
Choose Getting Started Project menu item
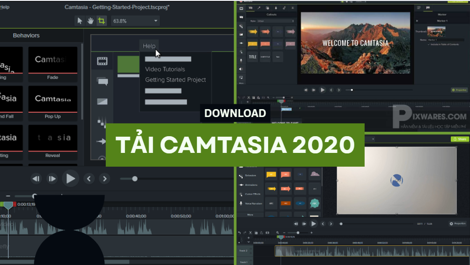pyautogui.click(x=175, y=80)
